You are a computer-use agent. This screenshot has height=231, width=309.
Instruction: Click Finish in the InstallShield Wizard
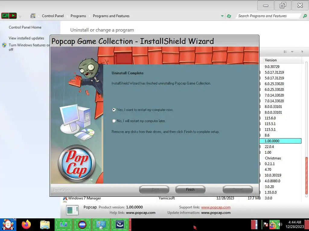[190, 189]
